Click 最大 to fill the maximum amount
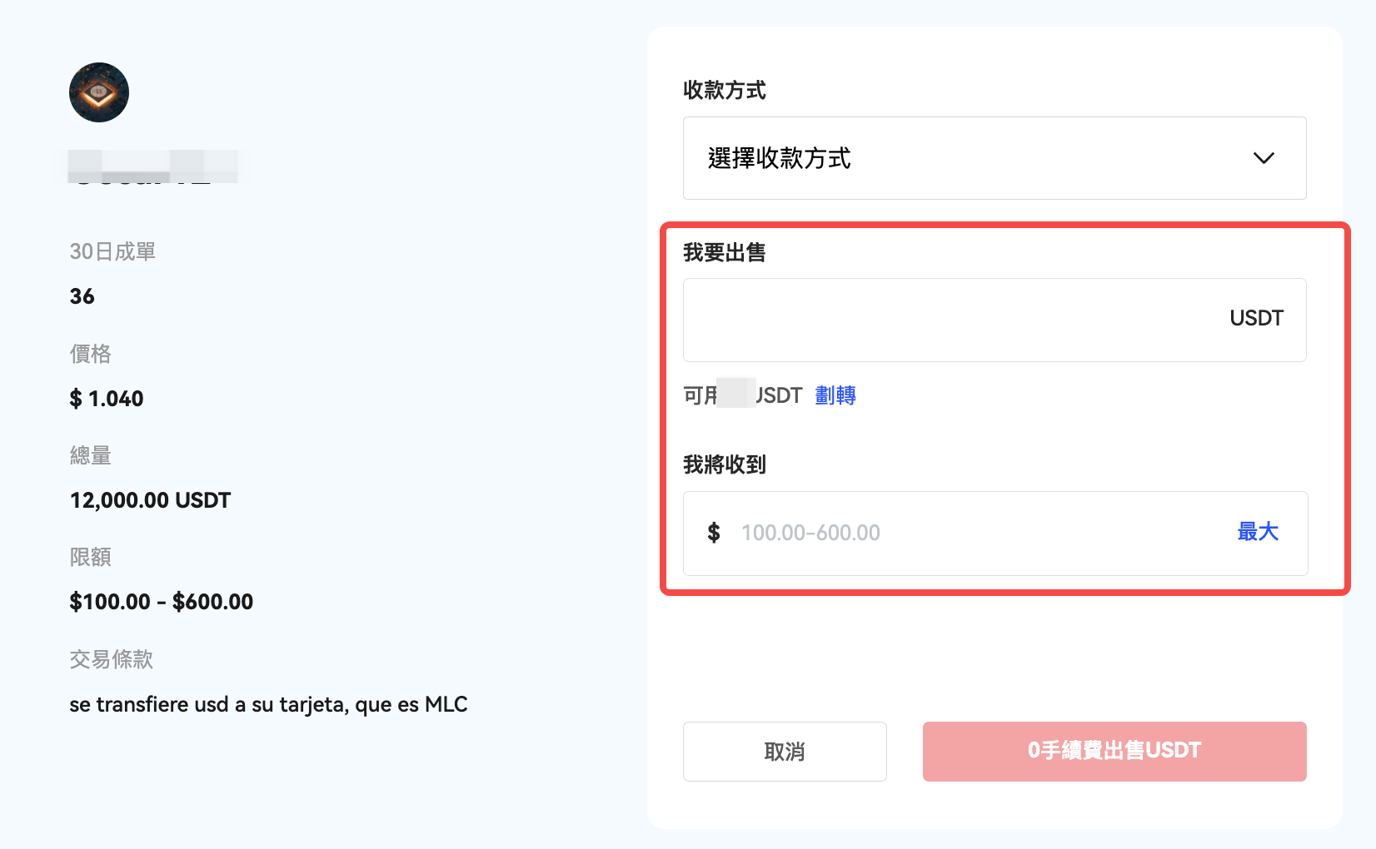 click(1258, 532)
